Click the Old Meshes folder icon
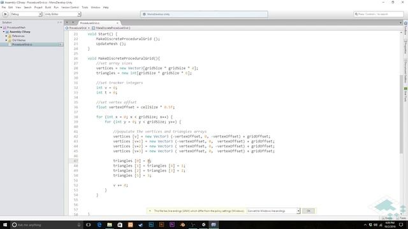Viewport: 408px width, 229px height. pos(10,40)
